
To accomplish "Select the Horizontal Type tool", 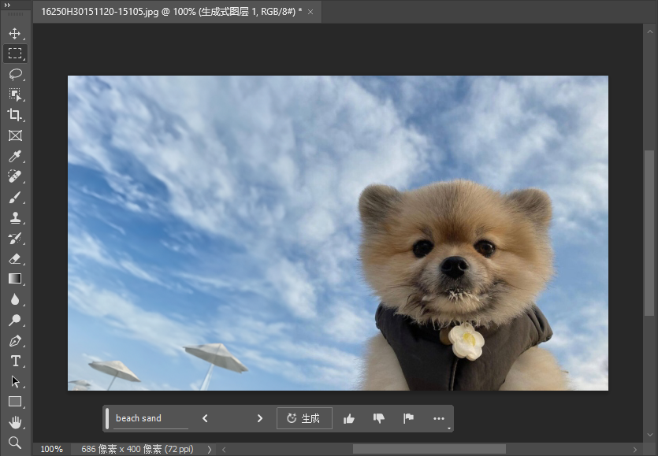I will [x=15, y=361].
